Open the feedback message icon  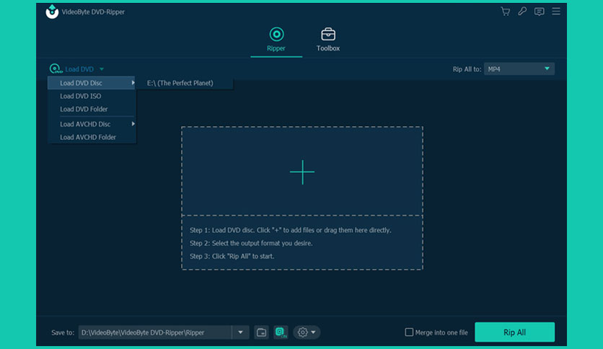[x=539, y=12]
